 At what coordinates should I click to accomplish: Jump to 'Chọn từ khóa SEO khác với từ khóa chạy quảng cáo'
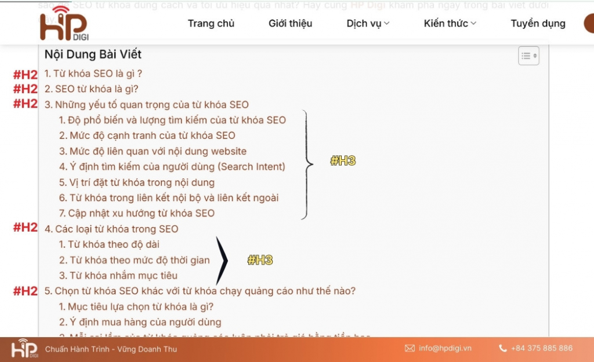tap(200, 291)
